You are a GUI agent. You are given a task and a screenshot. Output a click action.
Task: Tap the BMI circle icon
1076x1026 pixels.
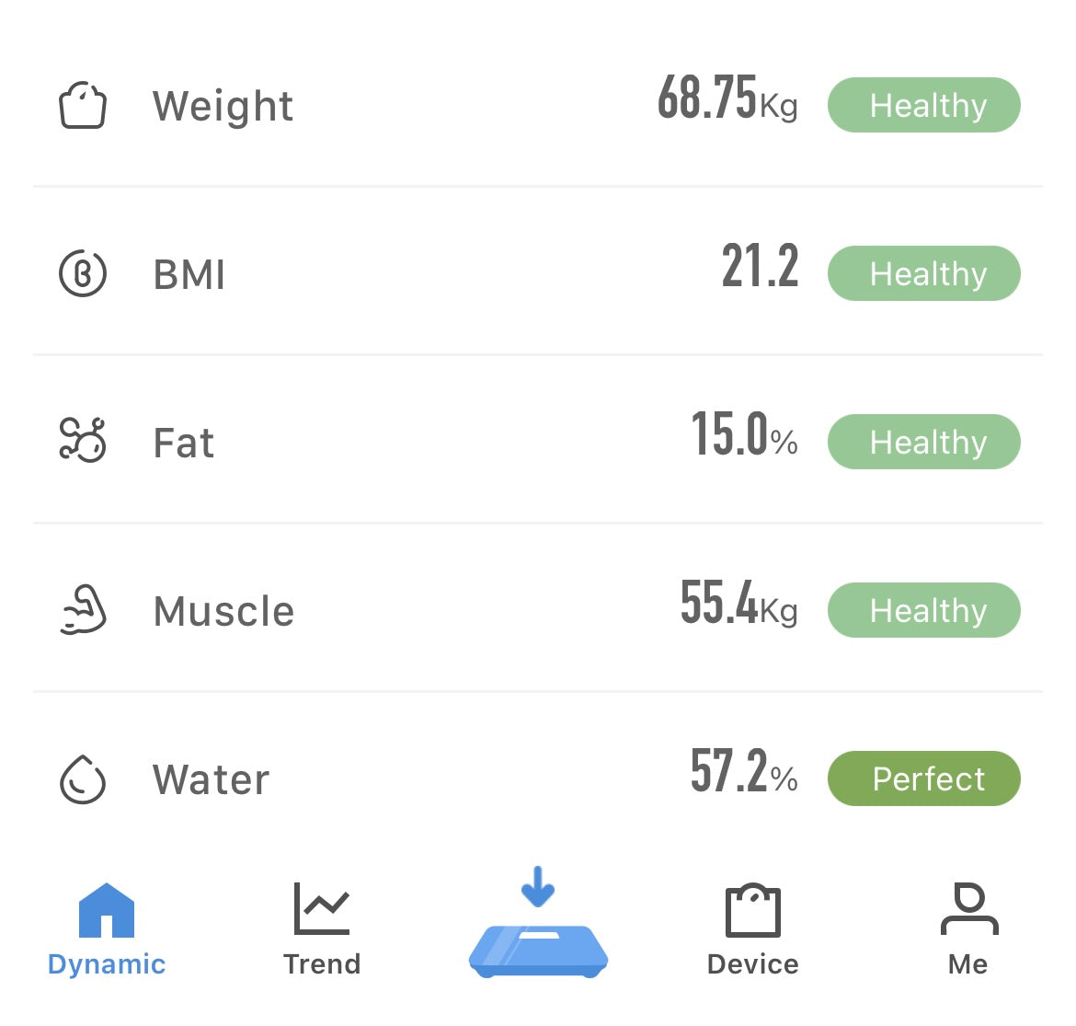(x=83, y=274)
